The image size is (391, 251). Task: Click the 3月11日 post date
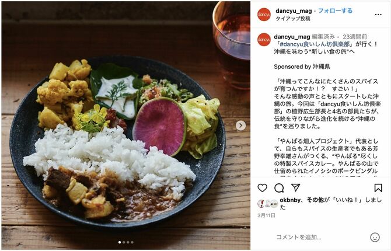266,215
